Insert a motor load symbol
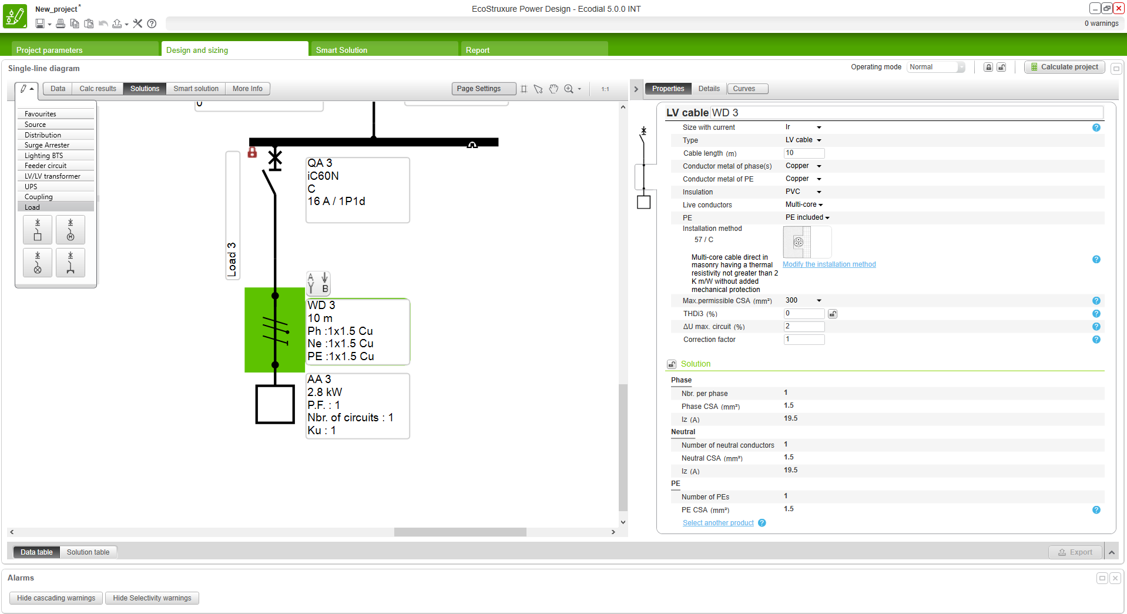This screenshot has height=614, width=1127. [x=71, y=230]
